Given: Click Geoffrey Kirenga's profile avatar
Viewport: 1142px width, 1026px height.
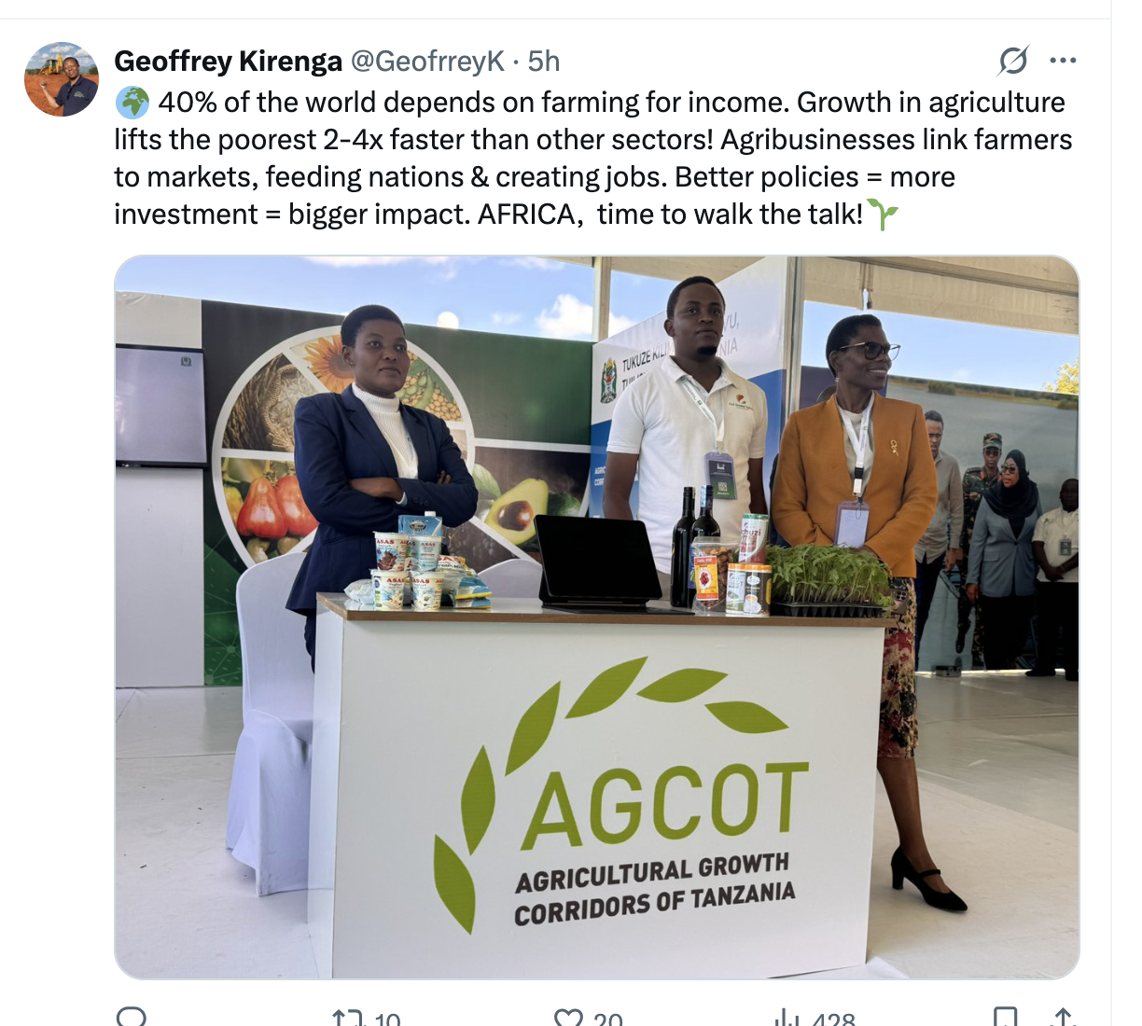Looking at the screenshot, I should tap(62, 79).
